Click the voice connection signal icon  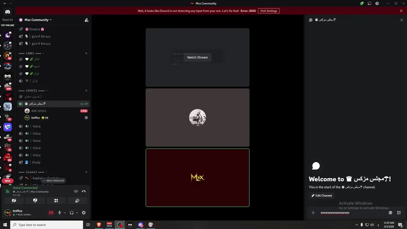(x=8, y=191)
